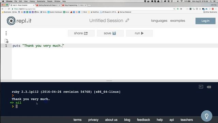218x123 pixels.
Task: Click in the code editor line 1
Action: [115, 45]
